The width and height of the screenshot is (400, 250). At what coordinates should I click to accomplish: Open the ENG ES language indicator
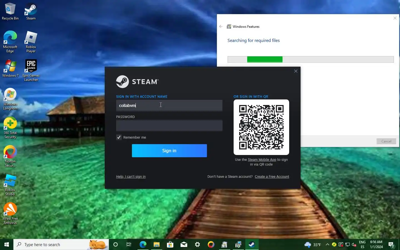click(362, 244)
